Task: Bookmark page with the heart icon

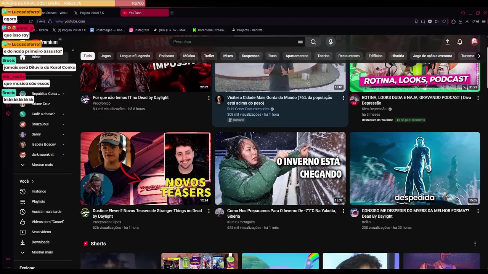Action: point(443,21)
